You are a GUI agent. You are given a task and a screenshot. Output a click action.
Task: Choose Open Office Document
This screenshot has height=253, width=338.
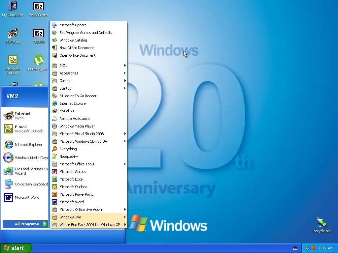[x=88, y=55]
